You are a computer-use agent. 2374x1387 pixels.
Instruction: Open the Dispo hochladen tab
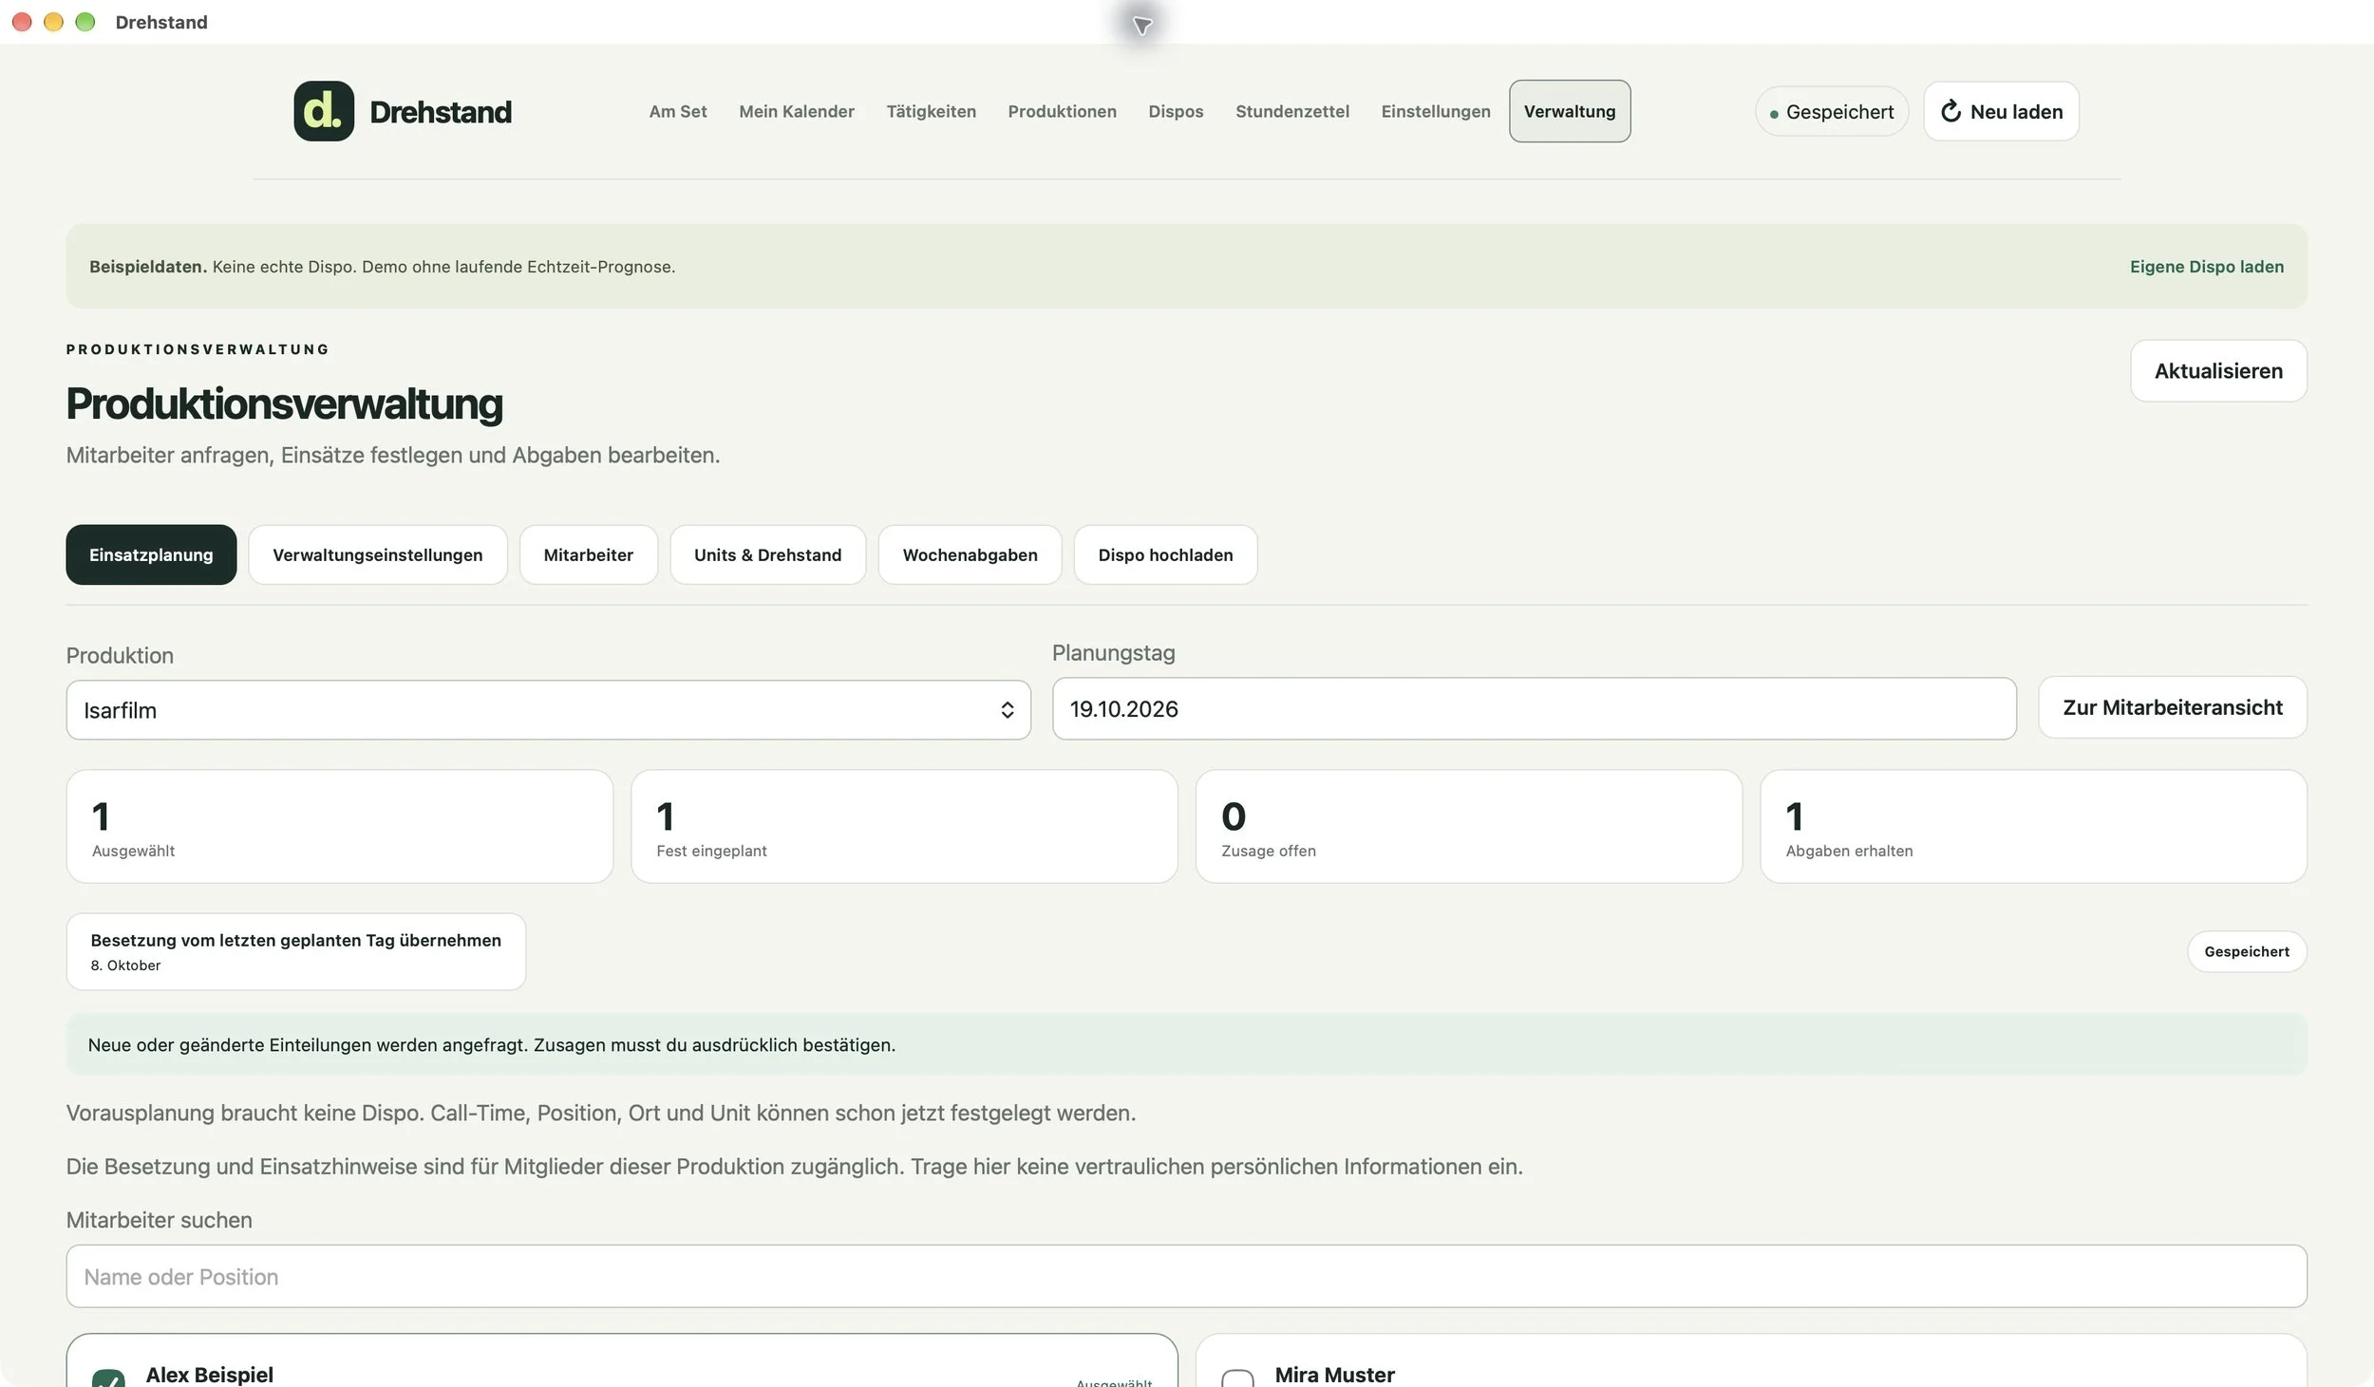tap(1165, 554)
